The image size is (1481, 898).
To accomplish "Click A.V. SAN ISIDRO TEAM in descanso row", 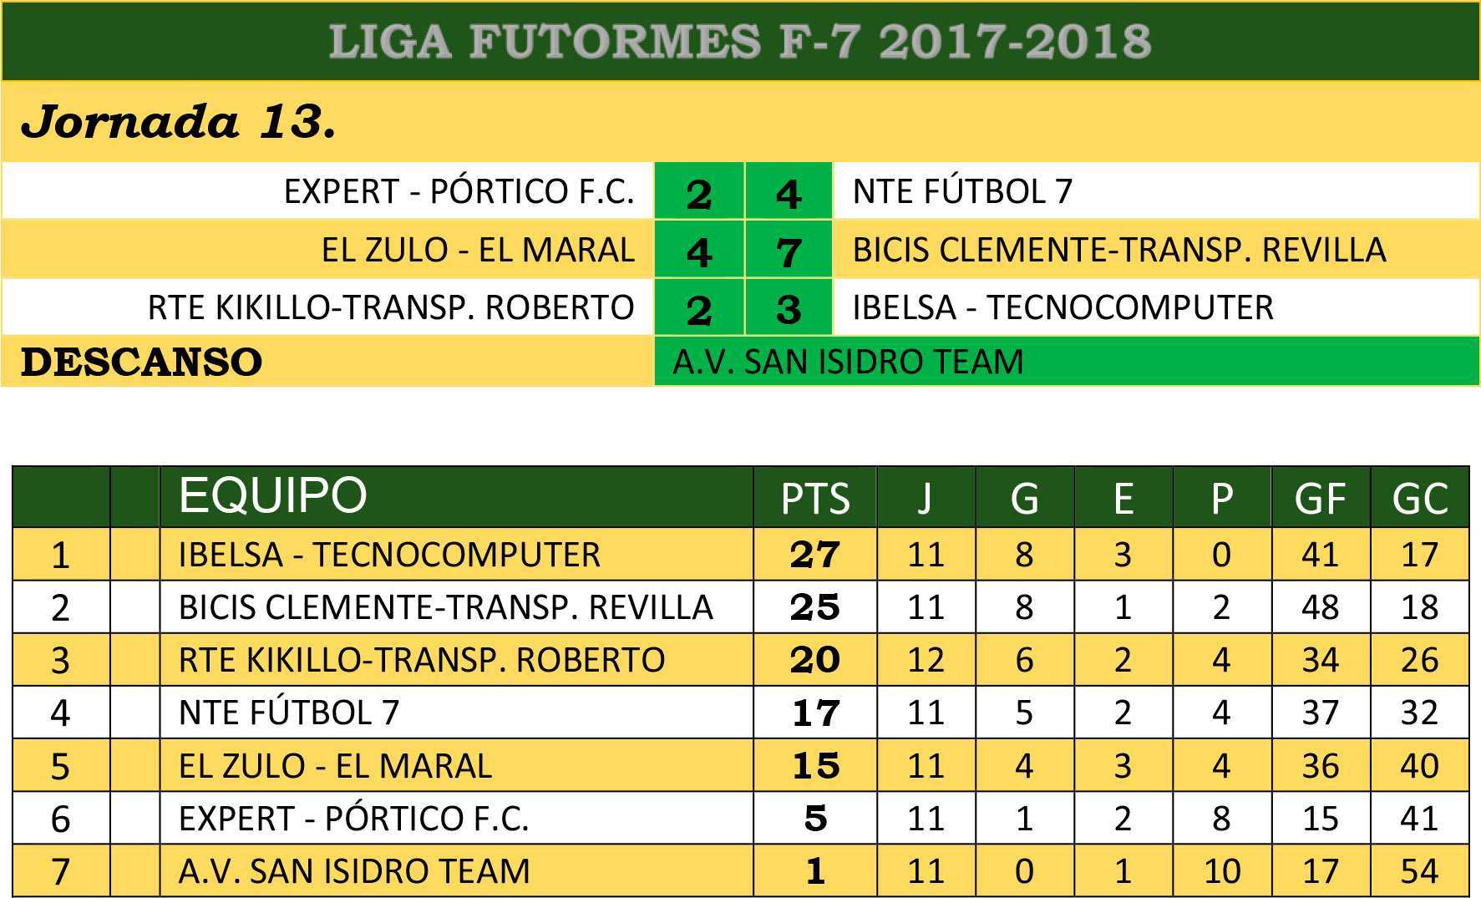I will (848, 362).
